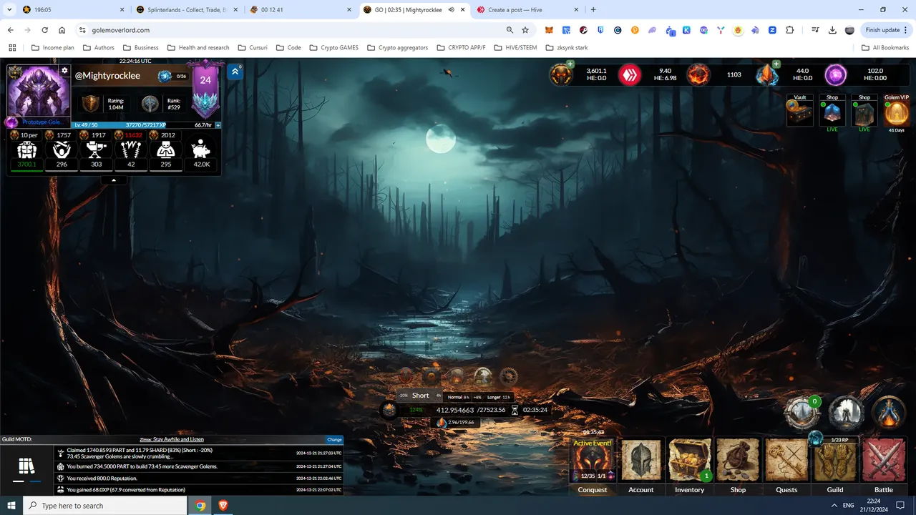The height and width of the screenshot is (515, 916).
Task: Open the piggy bank icon showing 42.0K
Action: click(201, 150)
